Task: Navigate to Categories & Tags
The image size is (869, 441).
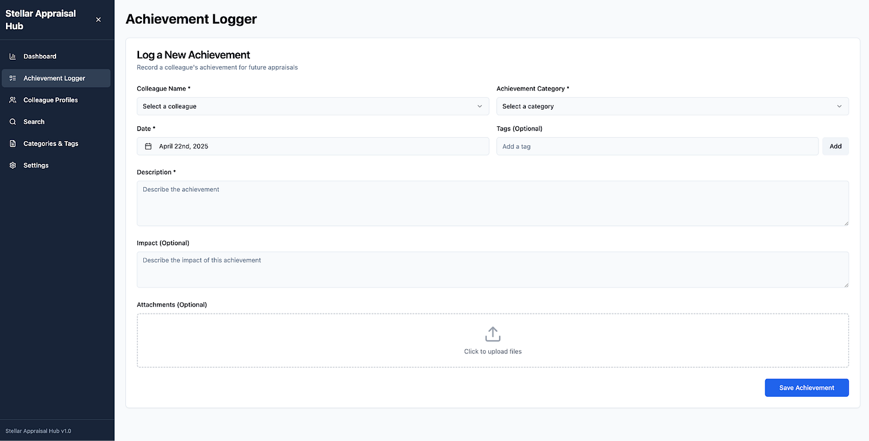Action: (56, 144)
